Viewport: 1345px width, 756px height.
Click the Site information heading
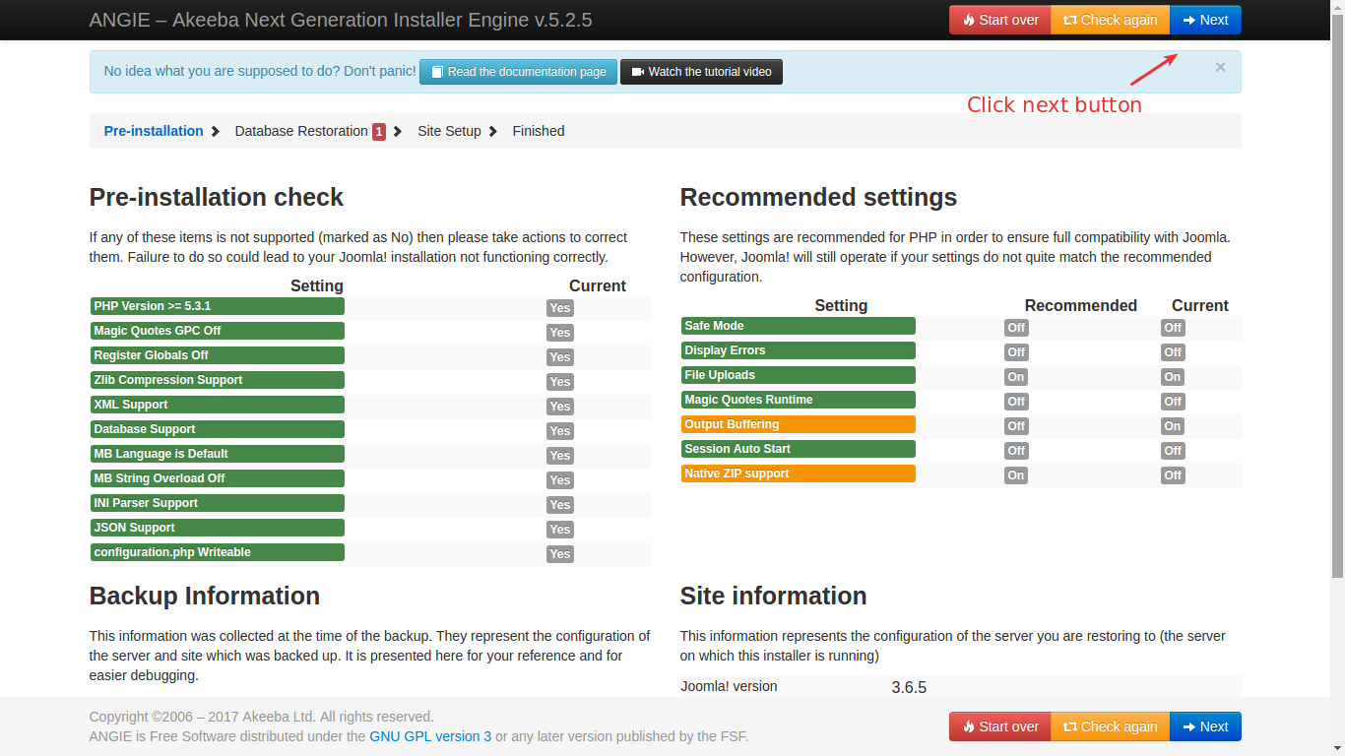[773, 596]
